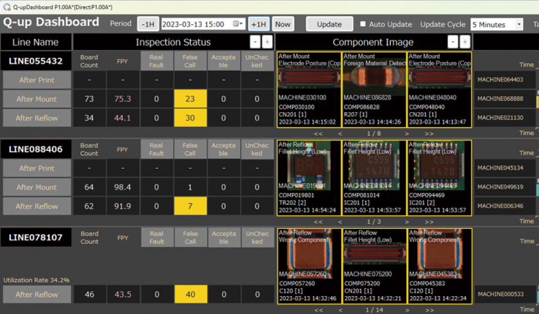The height and width of the screenshot is (314, 539).
Task: Reduce Component Image columns with minus button
Action: pos(453,42)
